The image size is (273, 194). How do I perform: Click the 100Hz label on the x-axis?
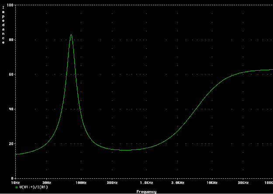(x=80, y=183)
